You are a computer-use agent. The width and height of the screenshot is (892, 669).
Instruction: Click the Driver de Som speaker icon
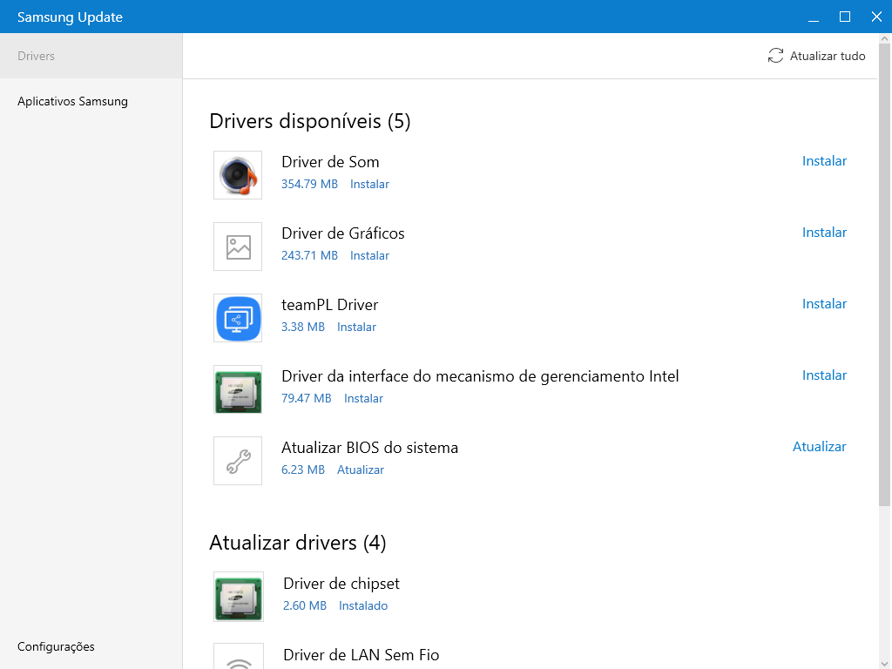click(238, 175)
